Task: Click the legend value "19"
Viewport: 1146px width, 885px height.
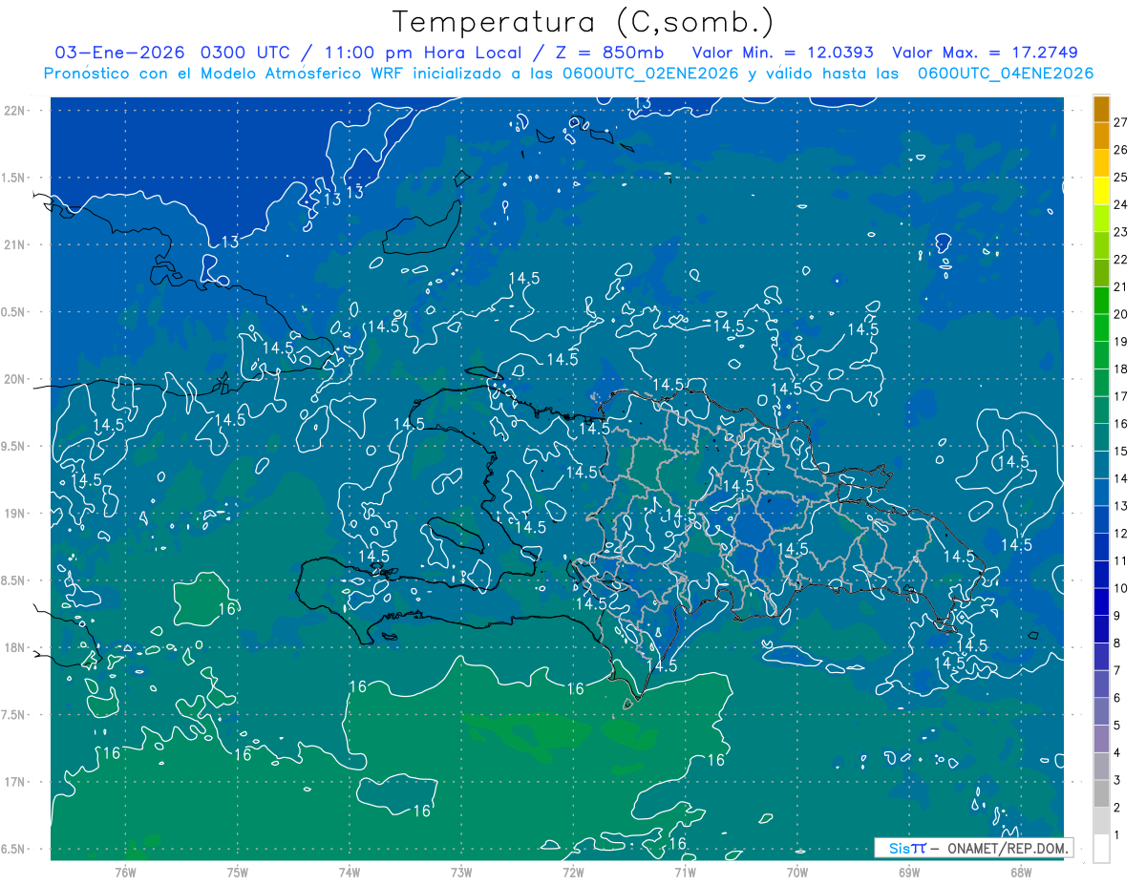Action: point(1121,342)
